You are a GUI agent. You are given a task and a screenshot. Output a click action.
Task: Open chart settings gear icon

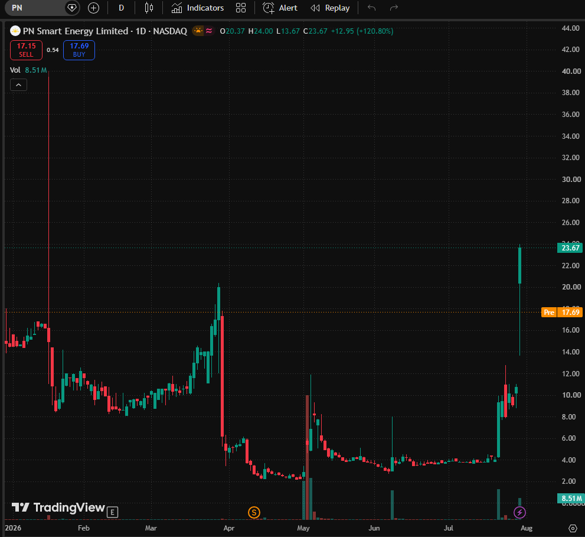pos(573,528)
